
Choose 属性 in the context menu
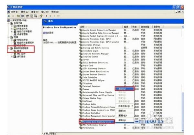[124, 116]
